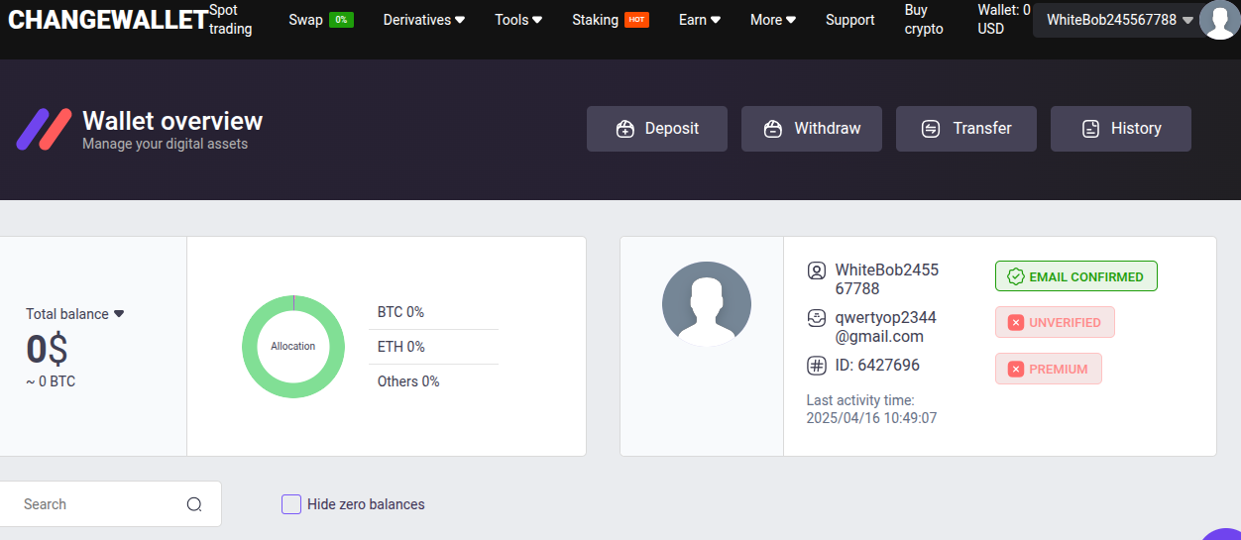Image resolution: width=1241 pixels, height=540 pixels.
Task: Open the Swap menu item
Action: [305, 20]
